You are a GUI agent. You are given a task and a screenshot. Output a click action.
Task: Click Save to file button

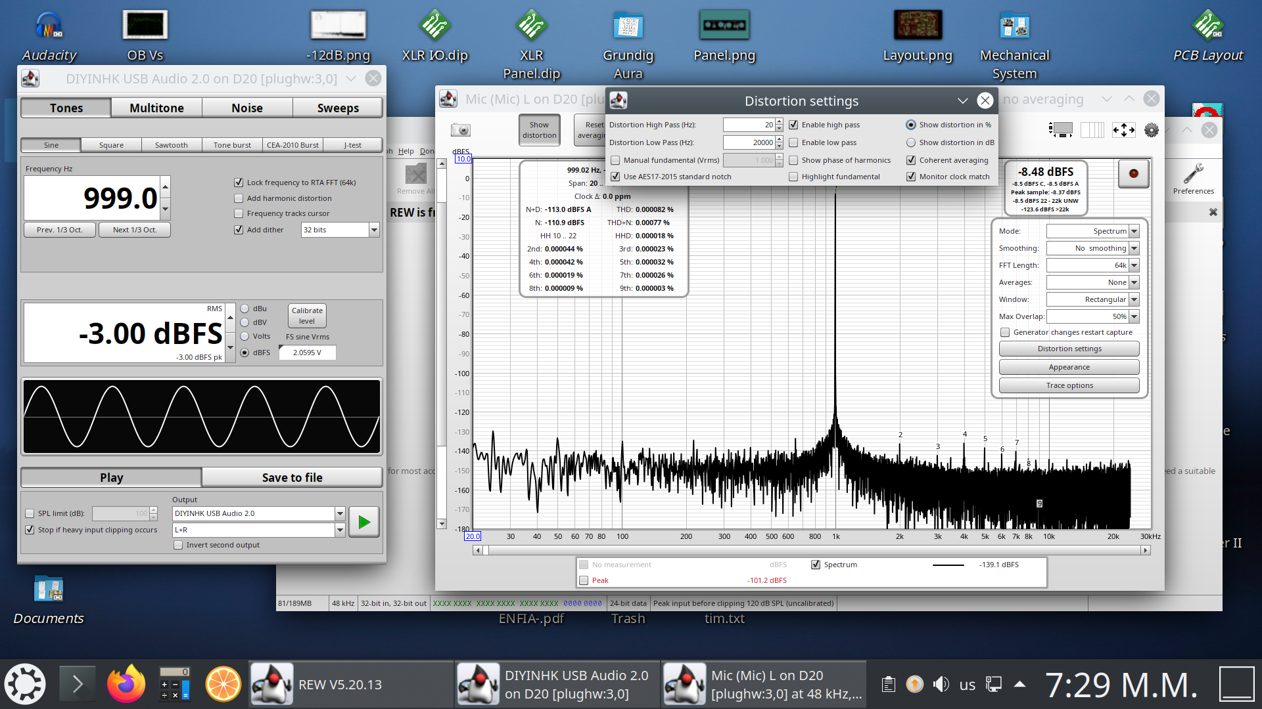(292, 477)
